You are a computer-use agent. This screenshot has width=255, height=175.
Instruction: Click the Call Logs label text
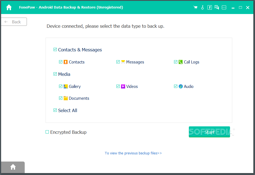coord(191,62)
